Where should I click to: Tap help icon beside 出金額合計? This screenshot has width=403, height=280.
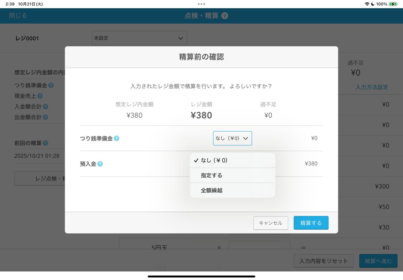point(45,117)
